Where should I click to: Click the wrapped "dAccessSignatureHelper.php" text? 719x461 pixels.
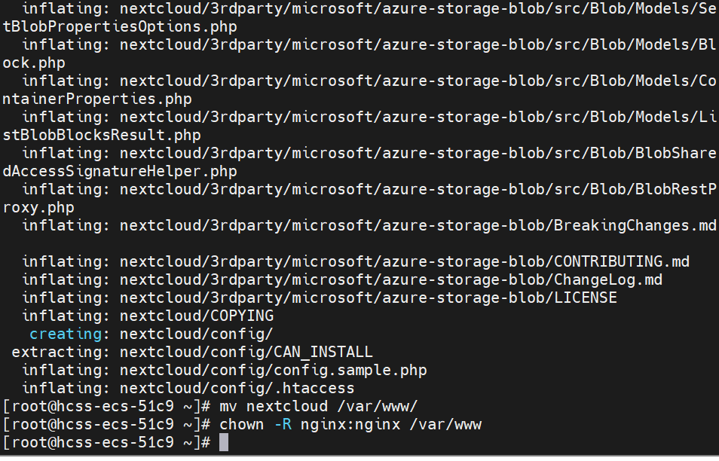(120, 171)
